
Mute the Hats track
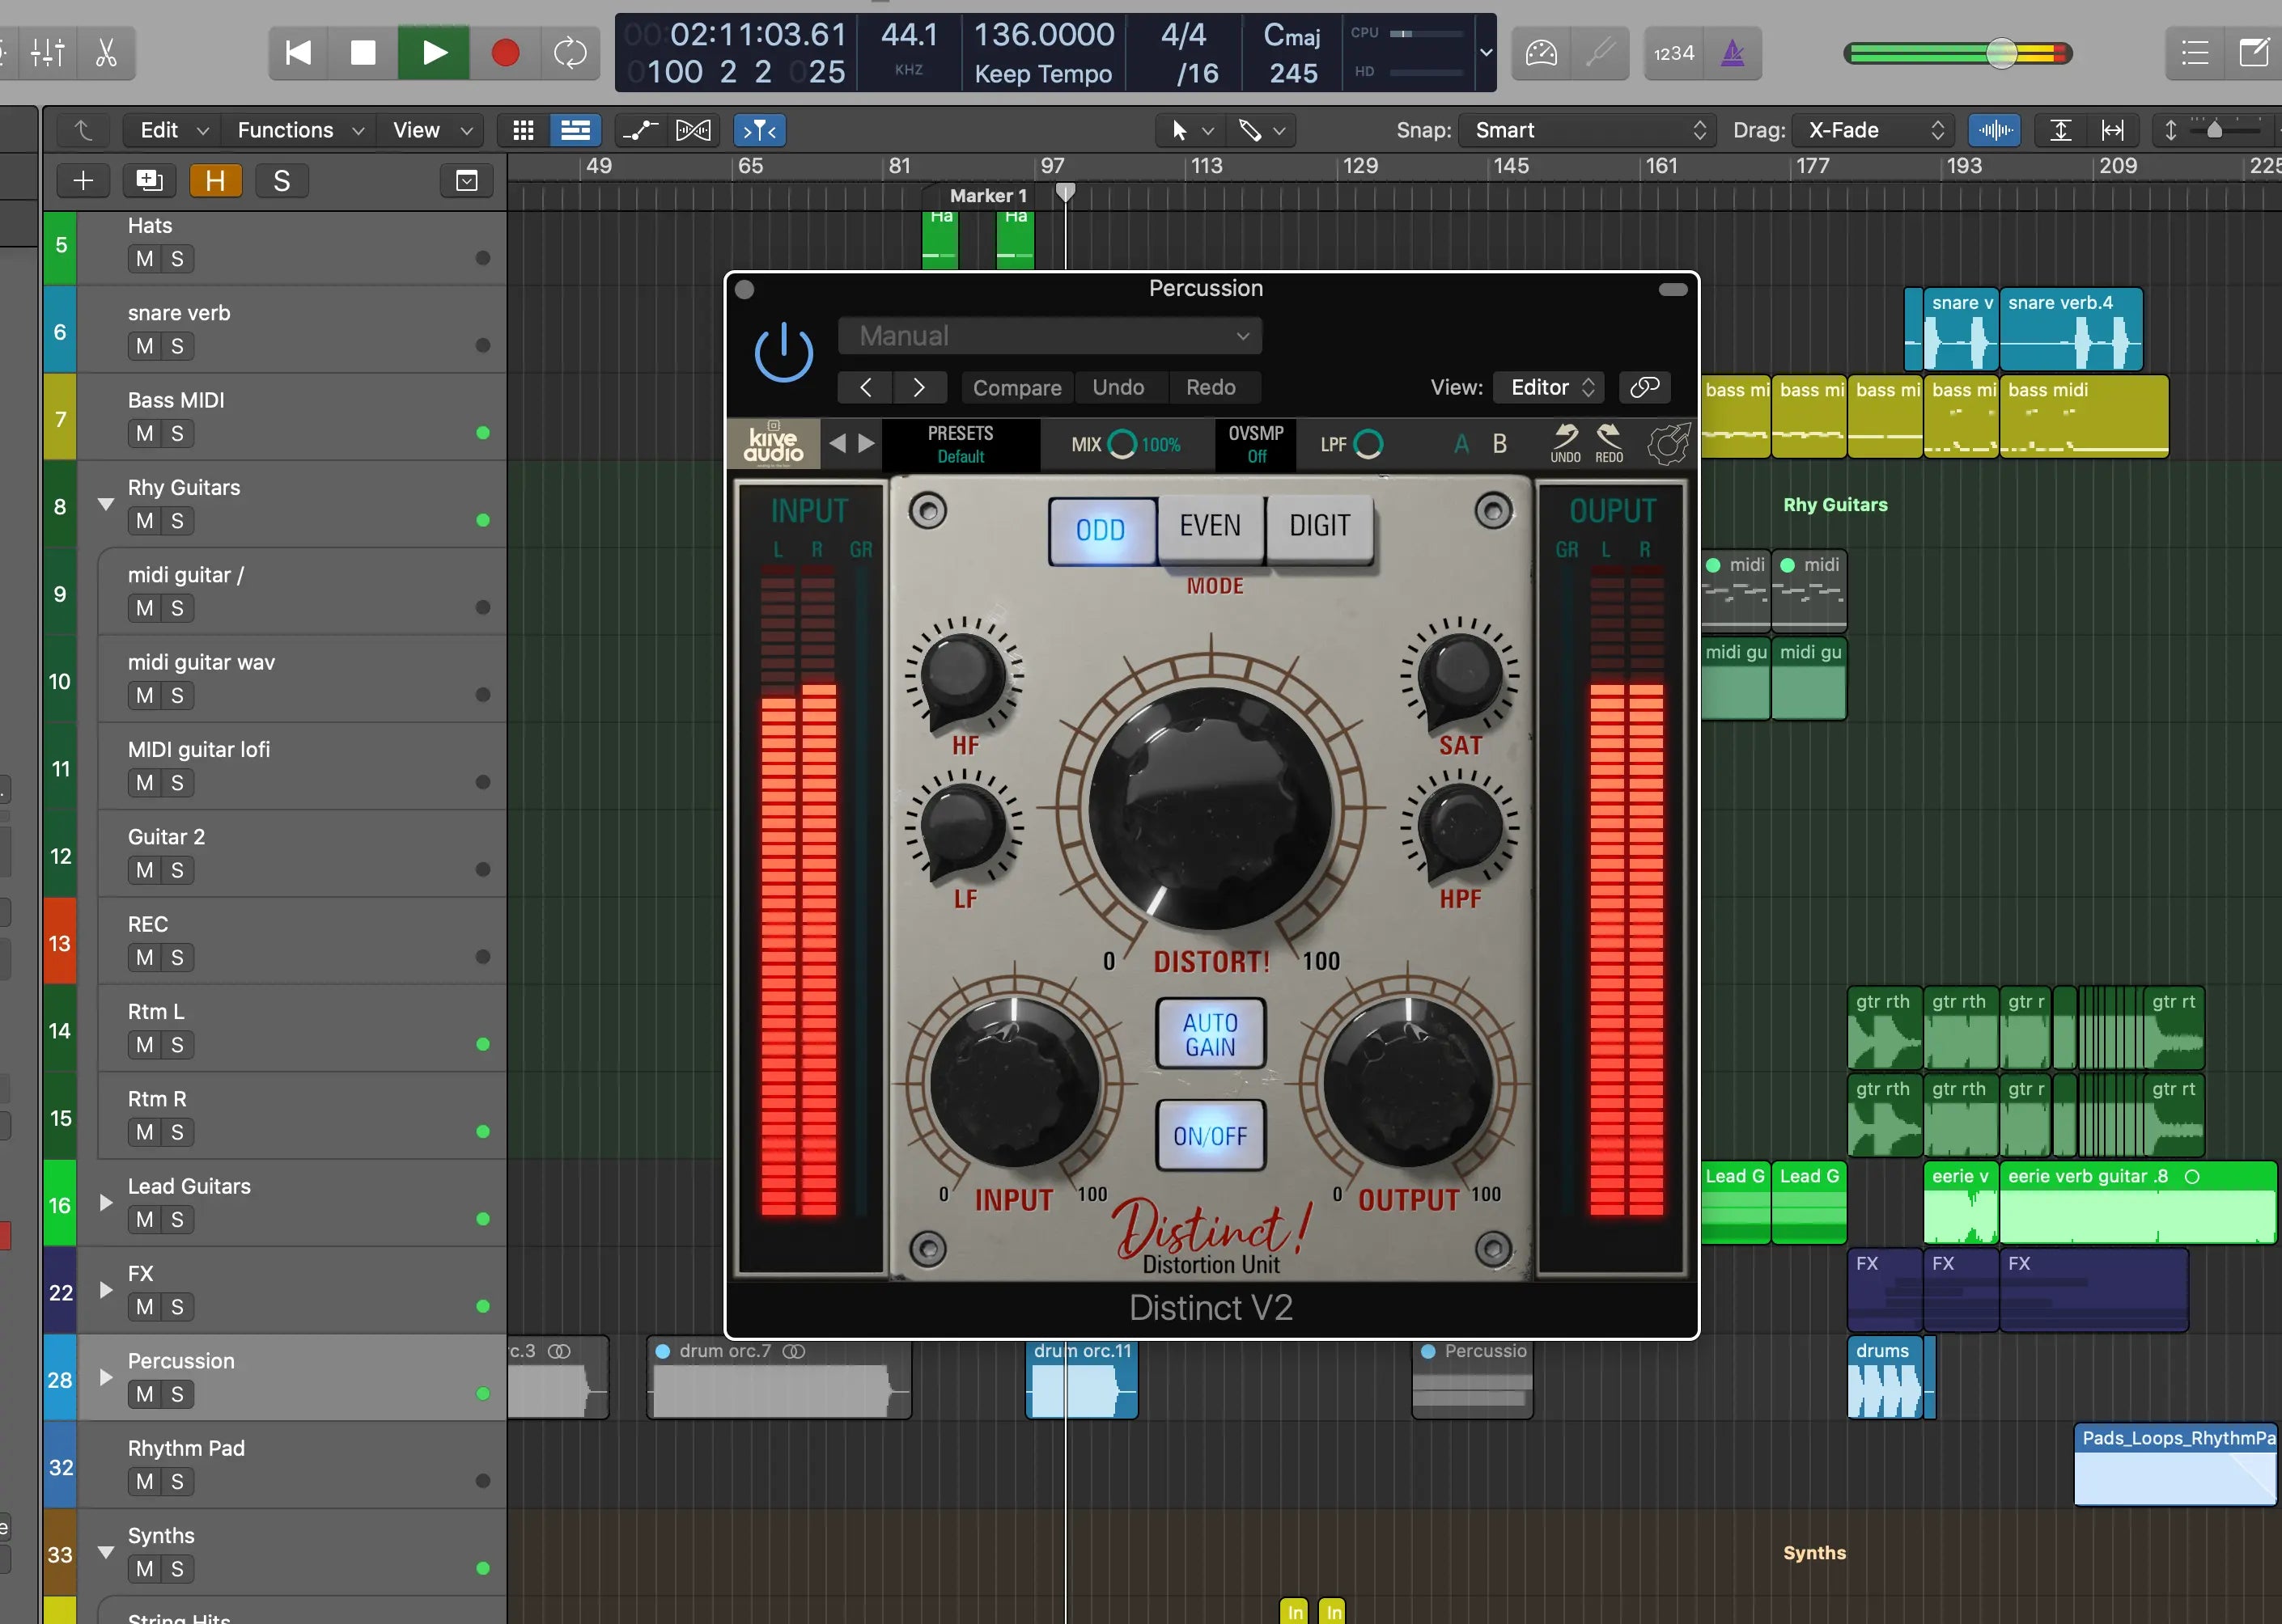pos(145,259)
